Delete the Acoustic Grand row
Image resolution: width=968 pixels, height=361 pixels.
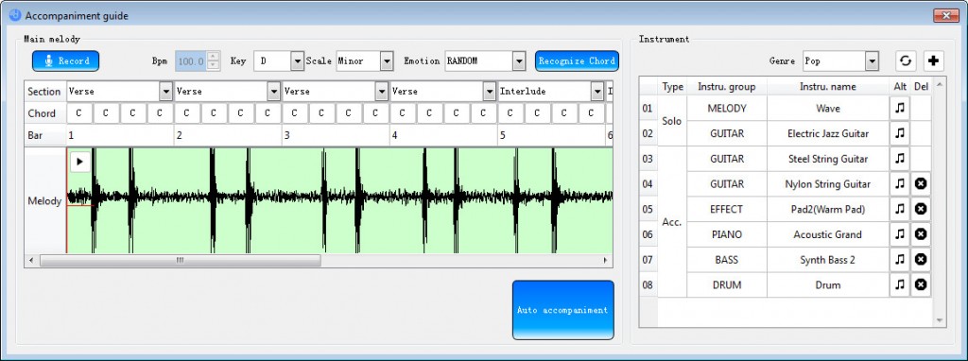point(921,234)
